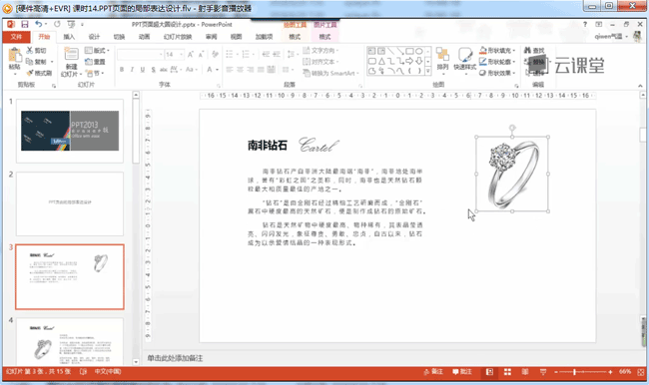The image size is (649, 385).
Task: Toggle Italic formatting
Action: pos(132,70)
